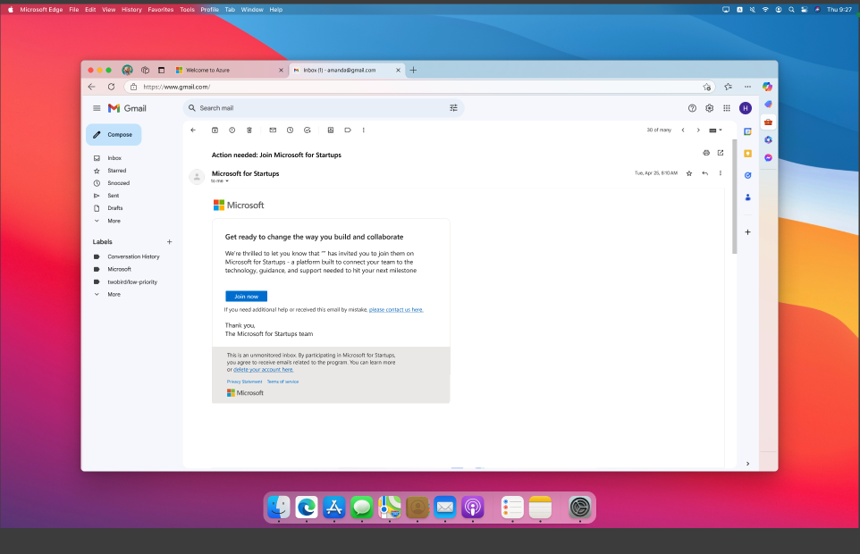Open 'delete your account here' link
Image resolution: width=860 pixels, height=554 pixels.
[263, 369]
